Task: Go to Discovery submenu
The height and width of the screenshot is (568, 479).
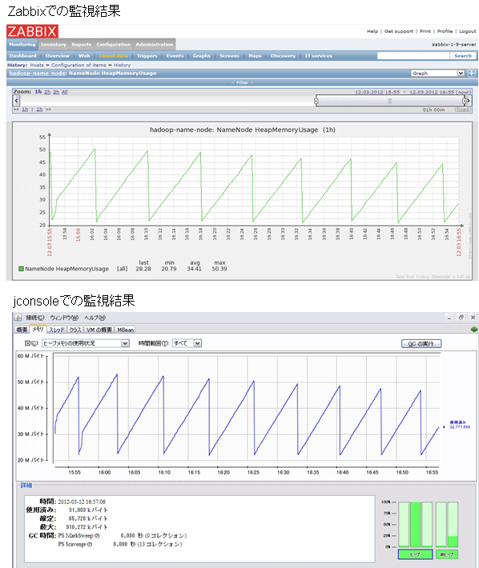Action: tap(284, 56)
